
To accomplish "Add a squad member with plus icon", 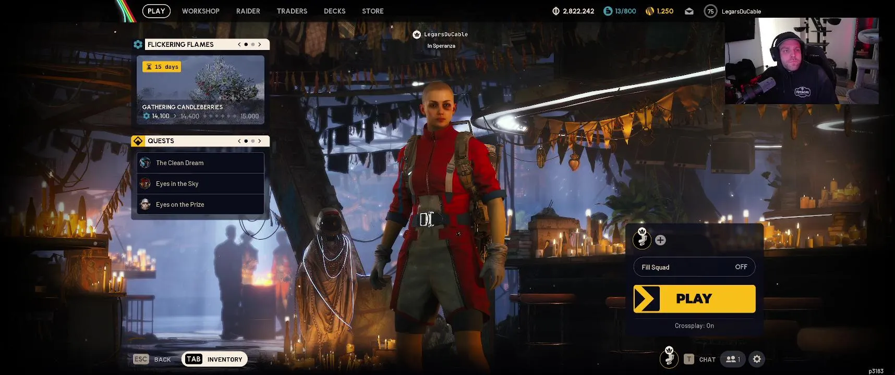I will (x=660, y=240).
